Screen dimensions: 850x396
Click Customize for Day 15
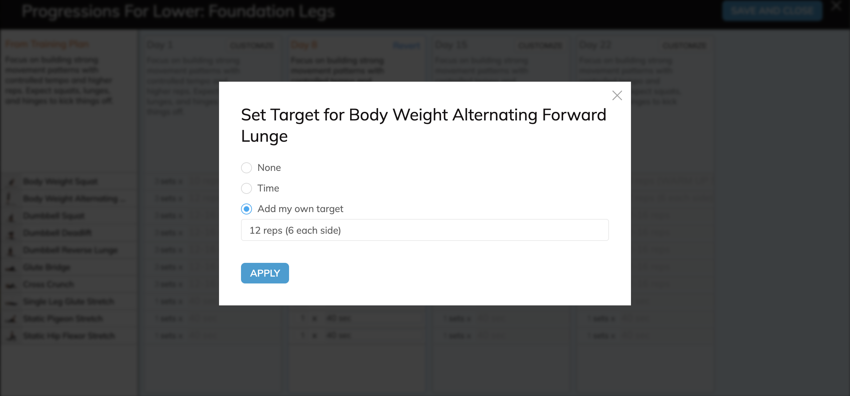540,46
